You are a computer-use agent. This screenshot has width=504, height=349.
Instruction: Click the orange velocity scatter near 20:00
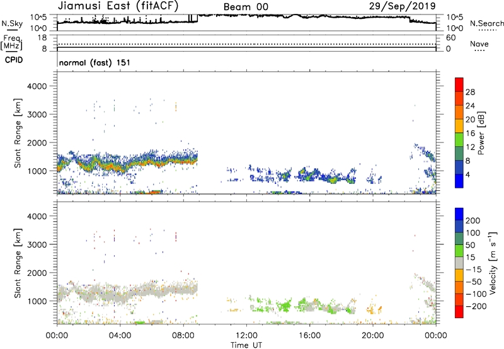pos(374,309)
